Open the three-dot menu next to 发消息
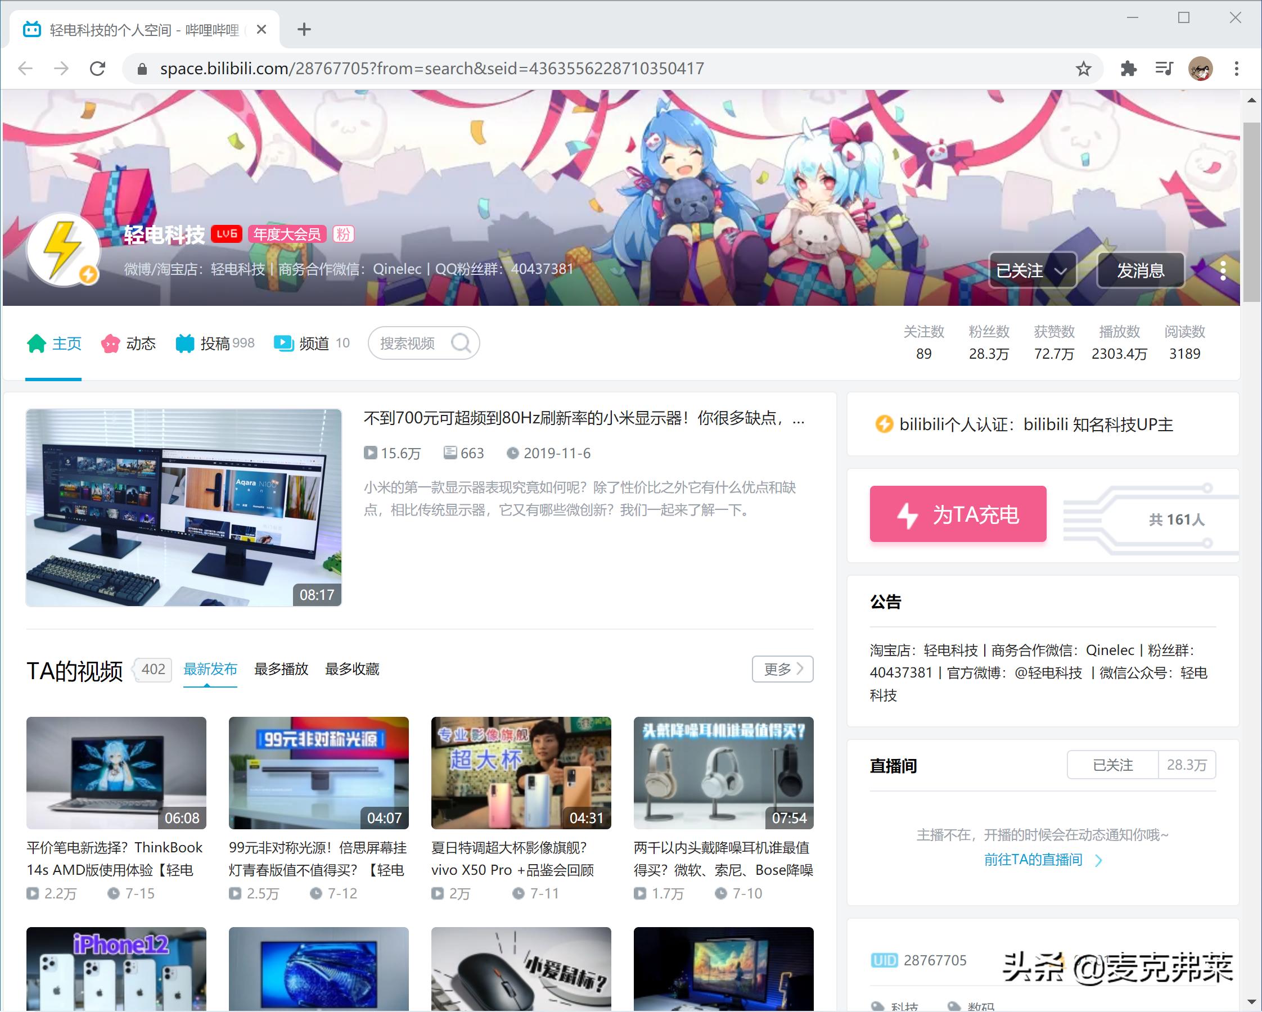This screenshot has height=1012, width=1262. coord(1223,270)
